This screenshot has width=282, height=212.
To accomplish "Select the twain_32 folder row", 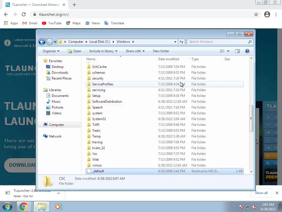I will [x=165, y=148].
